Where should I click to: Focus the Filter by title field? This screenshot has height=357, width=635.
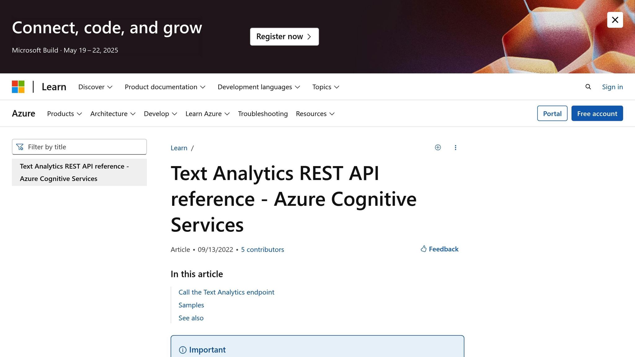(79, 147)
